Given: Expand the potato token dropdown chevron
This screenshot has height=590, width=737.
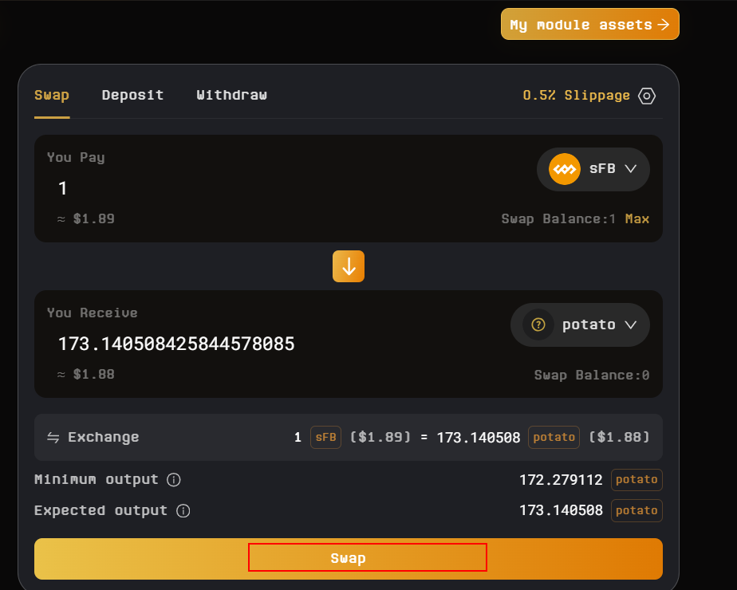Looking at the screenshot, I should 631,324.
